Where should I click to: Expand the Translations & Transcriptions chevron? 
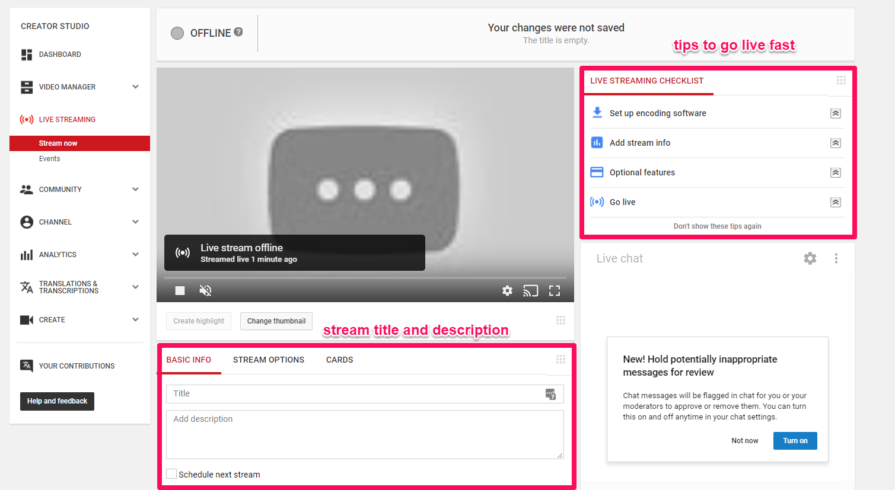[135, 287]
